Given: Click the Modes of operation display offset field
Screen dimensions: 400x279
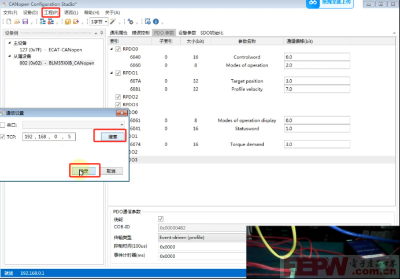Looking at the screenshot, I should tap(317, 120).
